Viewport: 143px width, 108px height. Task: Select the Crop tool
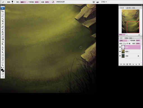click(x=3, y=21)
